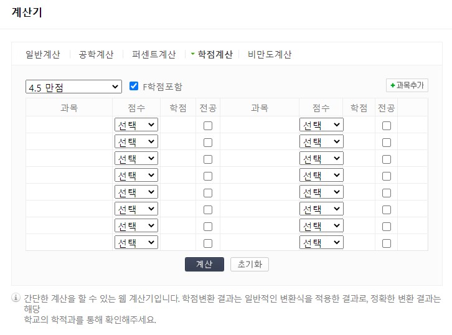Open the eighth-row right 점수 dropdown
This screenshot has height=335, width=452.
pyautogui.click(x=321, y=242)
